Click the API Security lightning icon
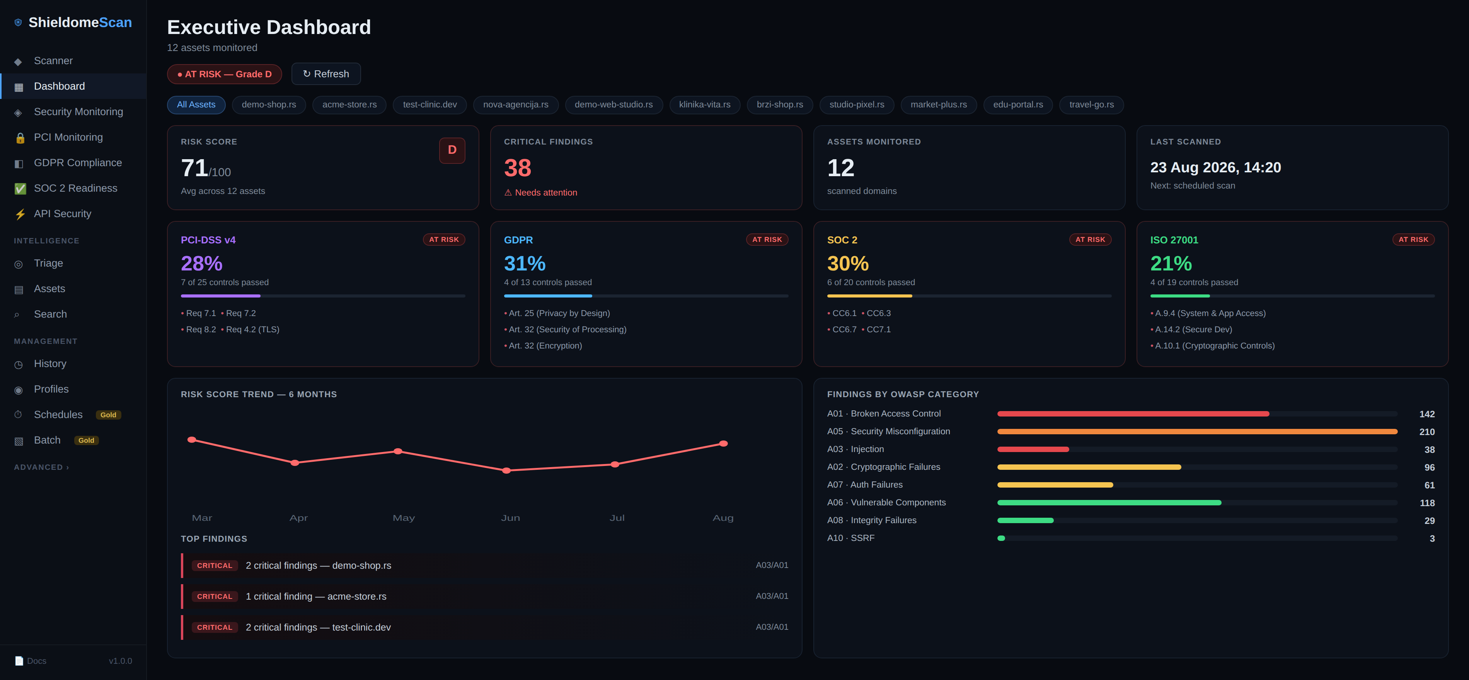 [x=20, y=214]
